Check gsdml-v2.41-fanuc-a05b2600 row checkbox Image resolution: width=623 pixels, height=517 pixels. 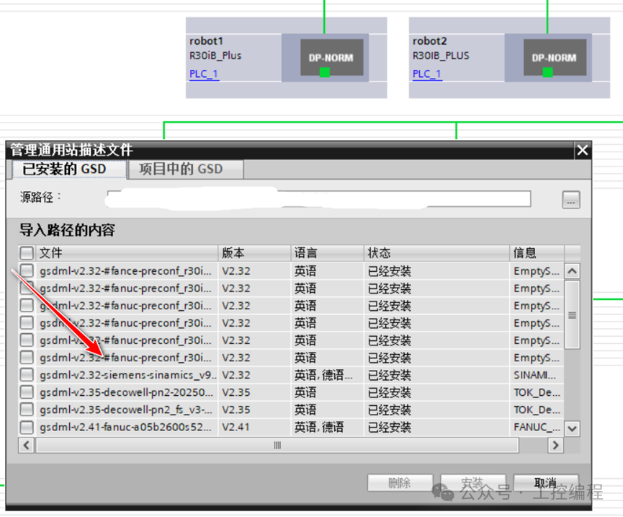click(x=27, y=427)
